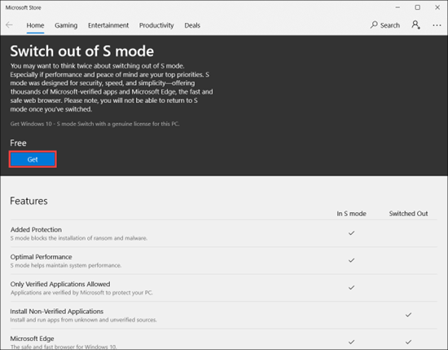Click the Only Verified Applications S mode checkmark
Screen dimensions: 448x350
tap(351, 287)
